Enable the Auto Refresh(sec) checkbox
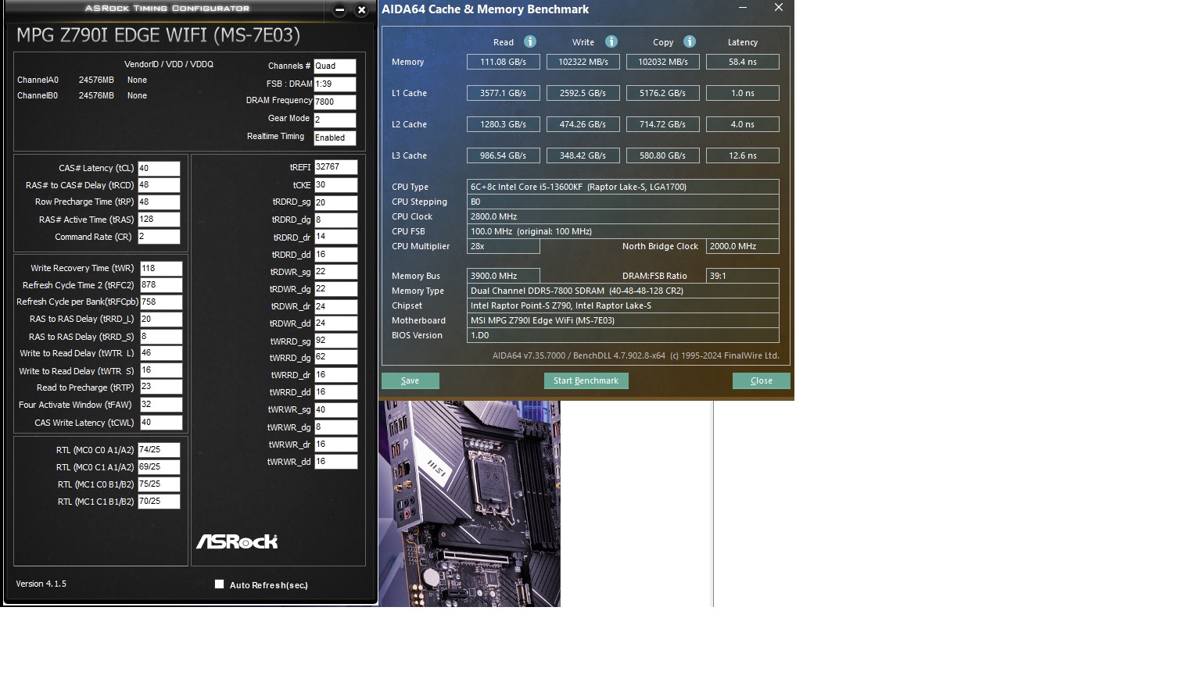1201x675 pixels. pyautogui.click(x=220, y=584)
